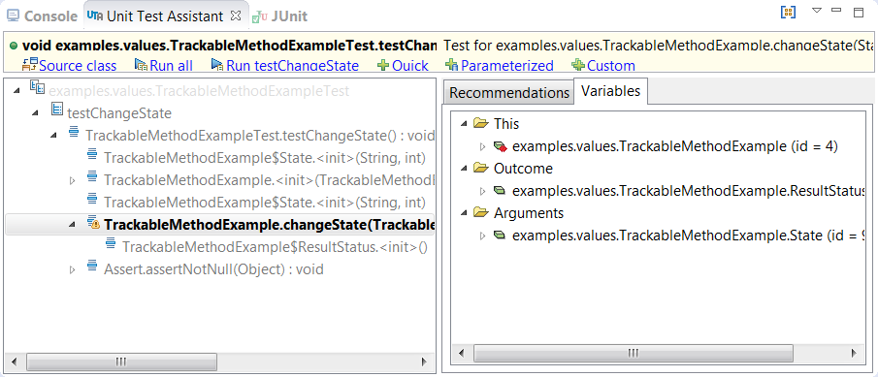Switch to the Recommendations tab
The width and height of the screenshot is (878, 377).
coord(509,93)
